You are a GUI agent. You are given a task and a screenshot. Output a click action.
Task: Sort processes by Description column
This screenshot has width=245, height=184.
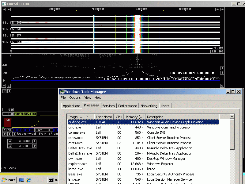point(182,117)
